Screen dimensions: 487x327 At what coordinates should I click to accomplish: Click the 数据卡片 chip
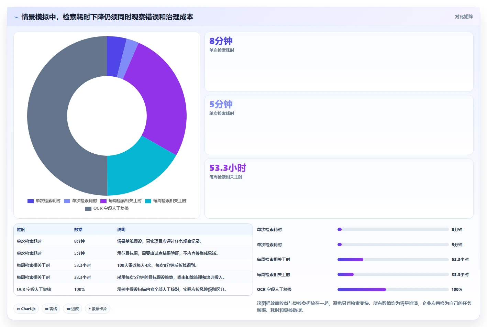(x=98, y=309)
